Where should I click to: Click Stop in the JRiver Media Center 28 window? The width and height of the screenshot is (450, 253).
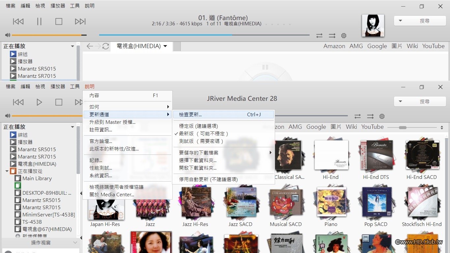pyautogui.click(x=59, y=102)
